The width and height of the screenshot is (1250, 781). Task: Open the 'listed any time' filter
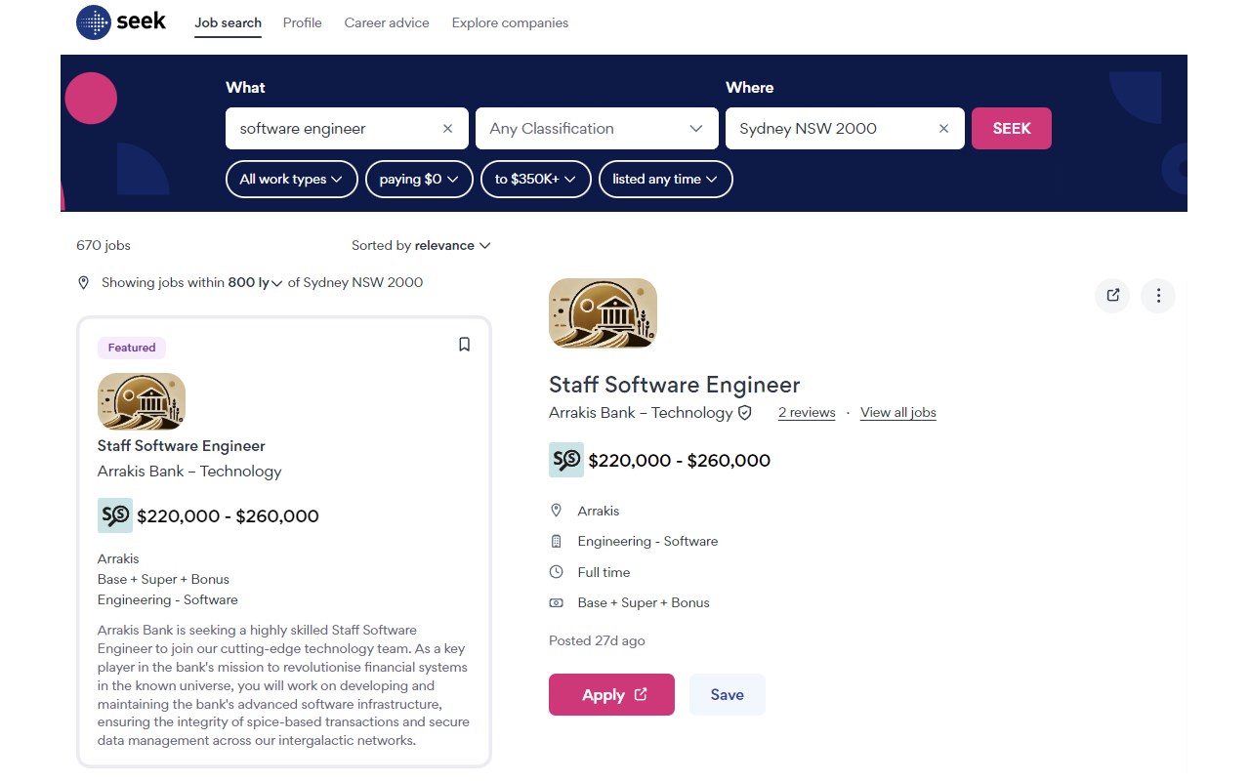tap(665, 180)
